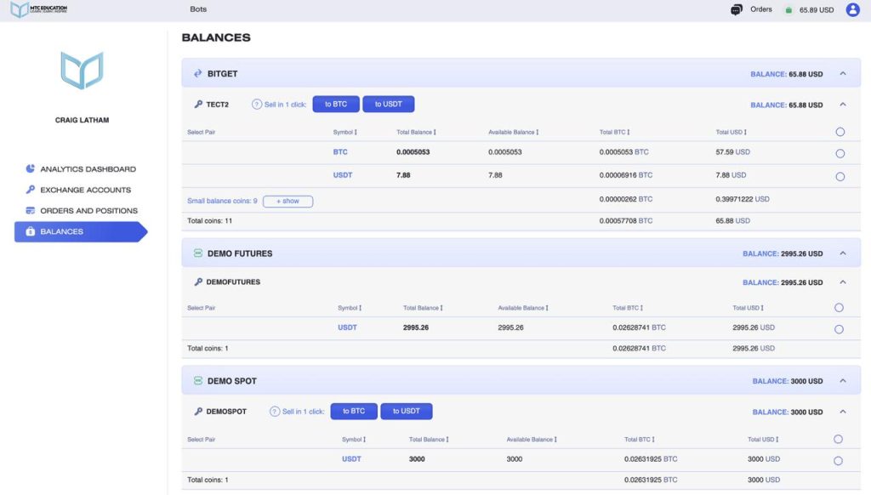
Task: Click the Exchange Accounts key icon
Action: tap(31, 190)
